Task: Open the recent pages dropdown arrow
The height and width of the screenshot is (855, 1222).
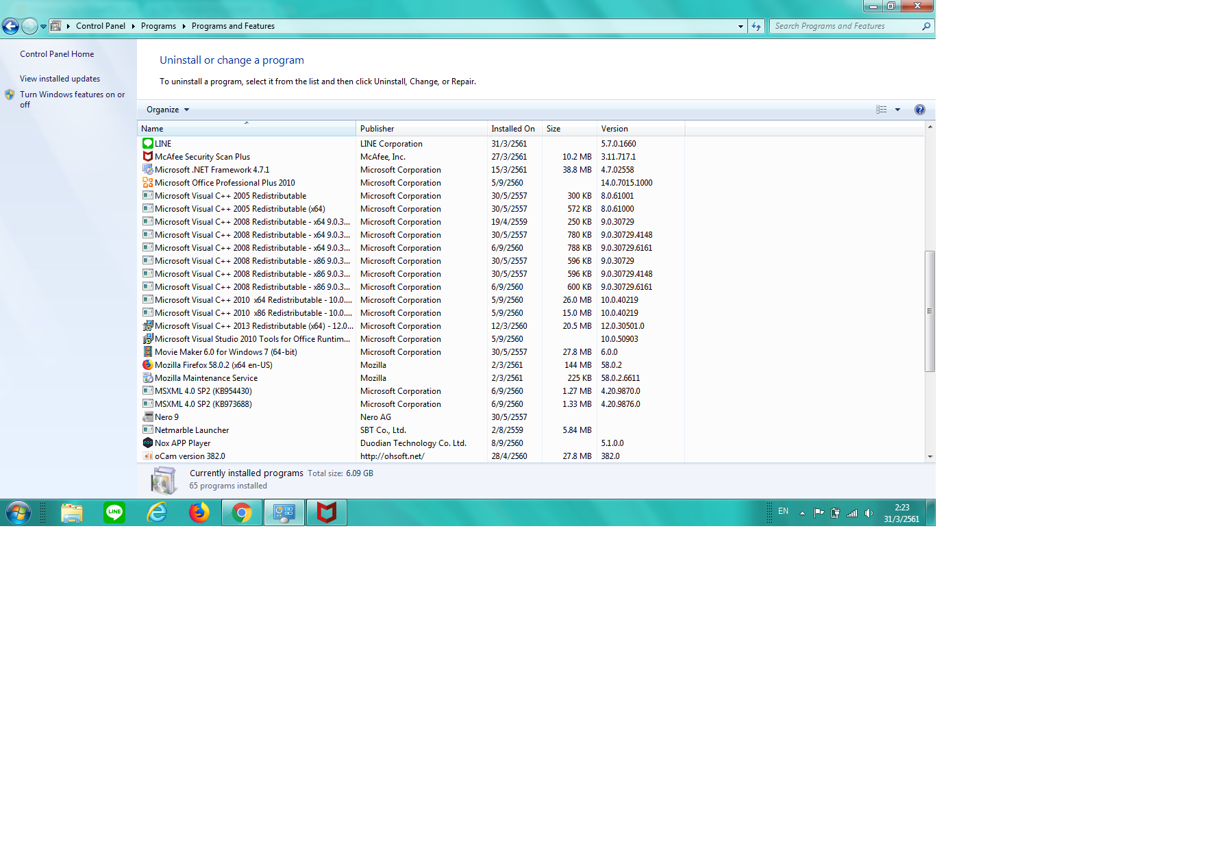Action: pos(43,27)
